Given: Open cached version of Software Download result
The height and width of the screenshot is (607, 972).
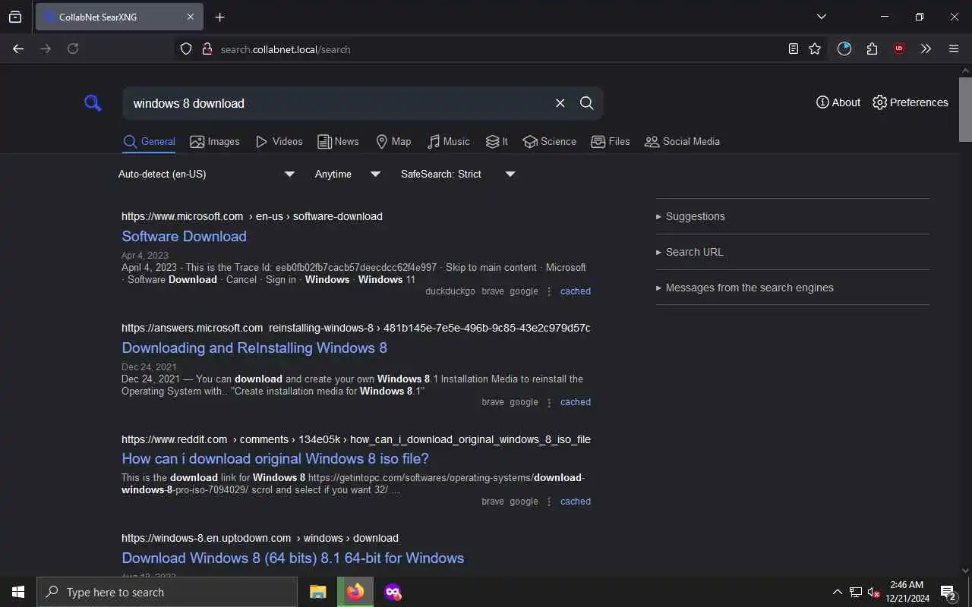Looking at the screenshot, I should tap(575, 291).
